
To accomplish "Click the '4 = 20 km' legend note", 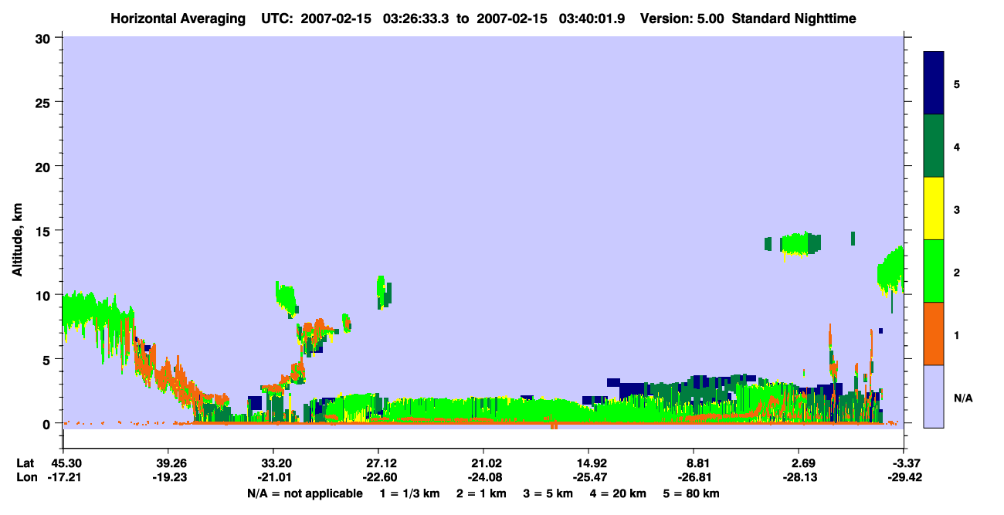I will tap(617, 493).
